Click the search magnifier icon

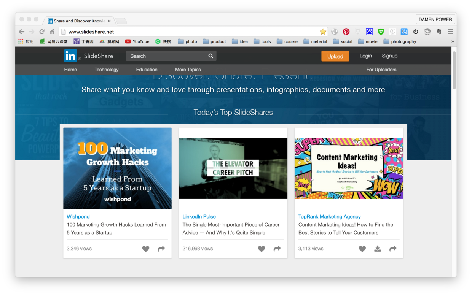(210, 56)
